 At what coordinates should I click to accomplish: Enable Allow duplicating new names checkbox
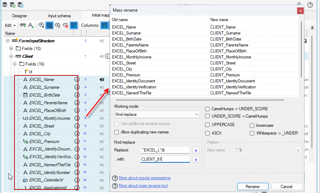117,132
